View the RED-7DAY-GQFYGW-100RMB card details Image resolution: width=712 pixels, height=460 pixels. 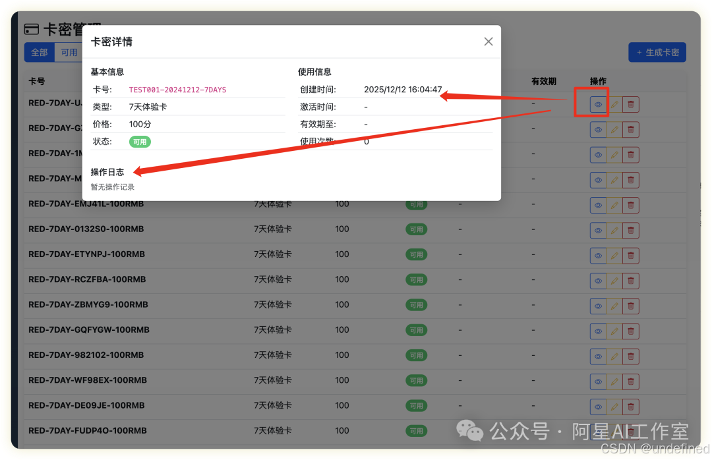[598, 331]
